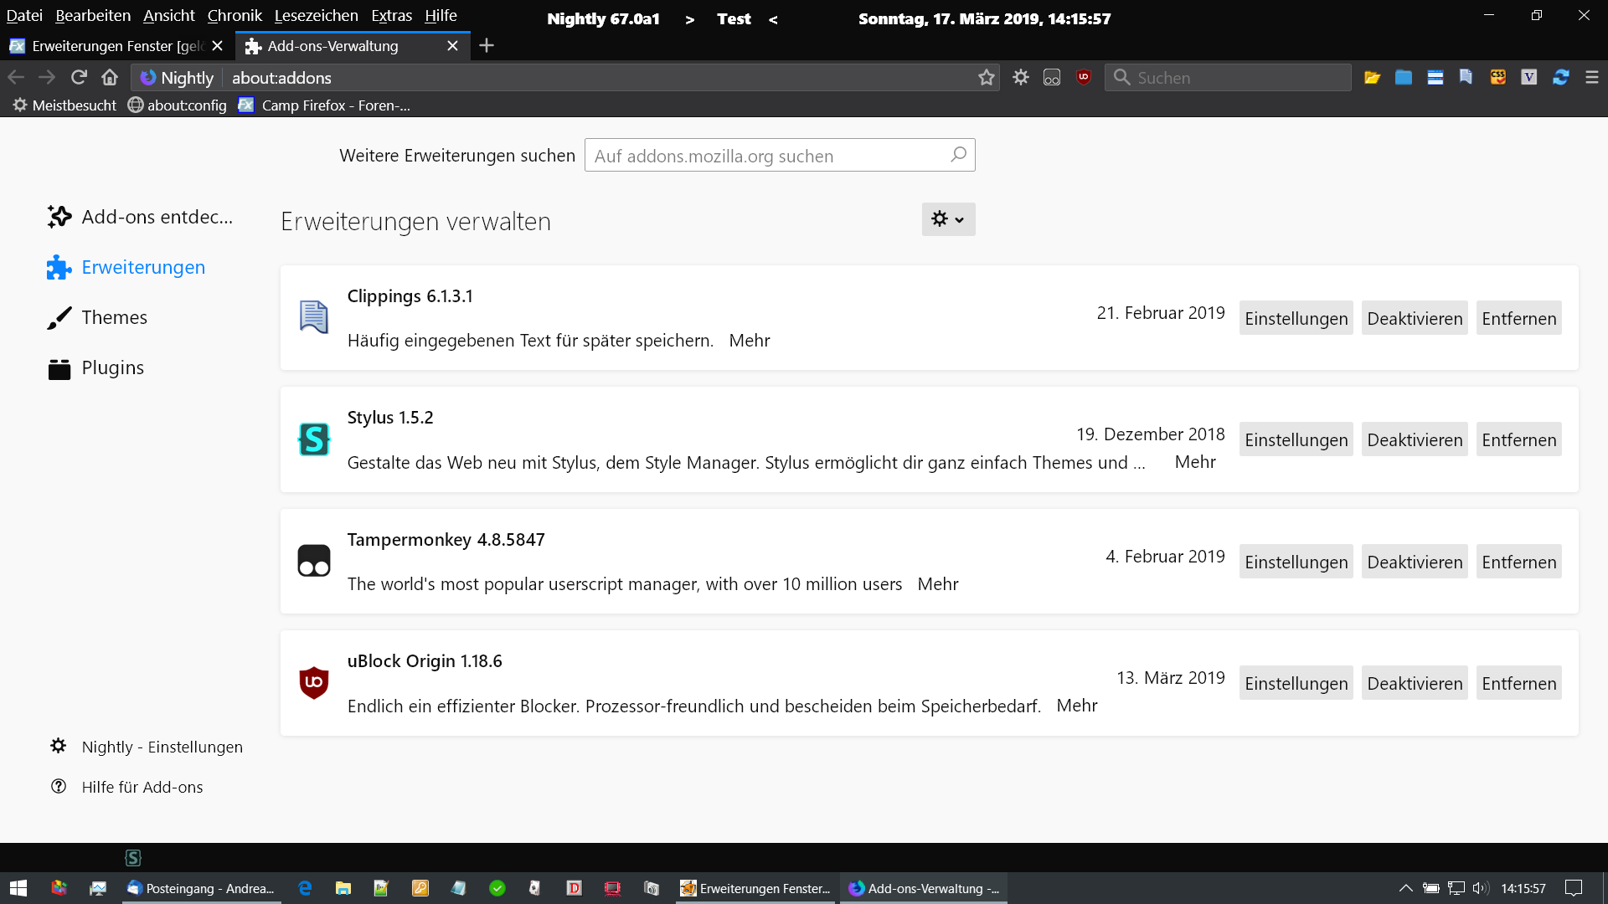The height and width of the screenshot is (904, 1608).
Task: Open the Lesezeichen menu
Action: point(316,15)
